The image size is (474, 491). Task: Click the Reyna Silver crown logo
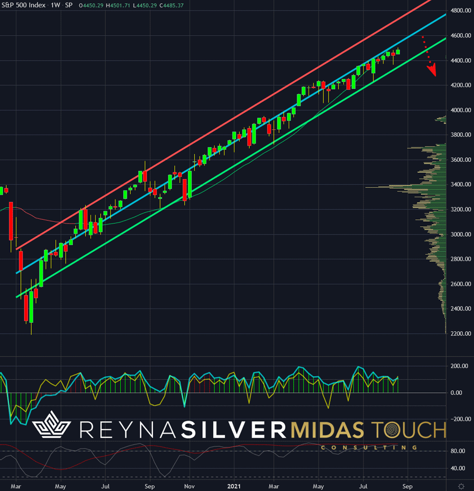pyautogui.click(x=53, y=429)
